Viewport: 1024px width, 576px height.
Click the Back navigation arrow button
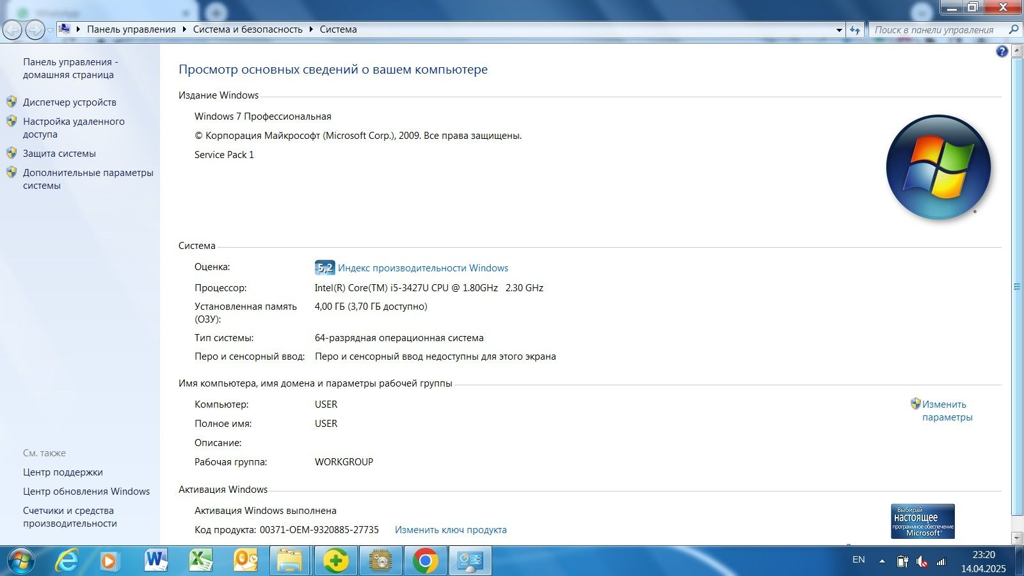click(13, 29)
